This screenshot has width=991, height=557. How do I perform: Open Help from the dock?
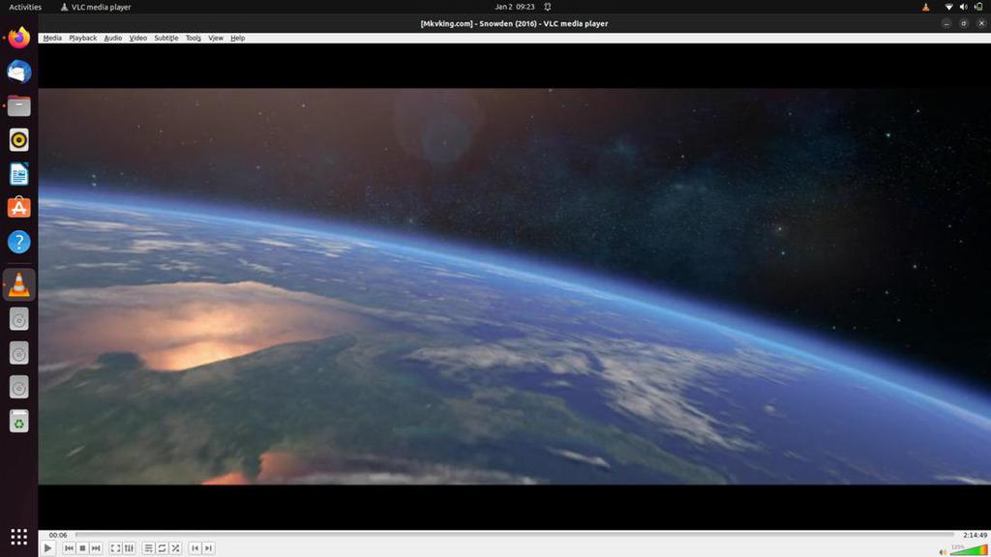[x=19, y=242]
